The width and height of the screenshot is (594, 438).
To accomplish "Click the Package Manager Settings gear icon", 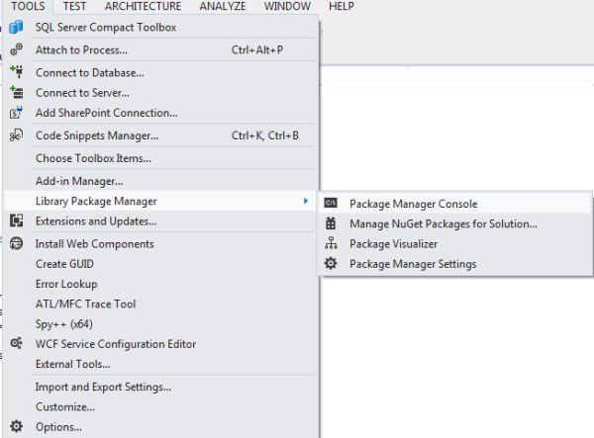I will tap(331, 264).
